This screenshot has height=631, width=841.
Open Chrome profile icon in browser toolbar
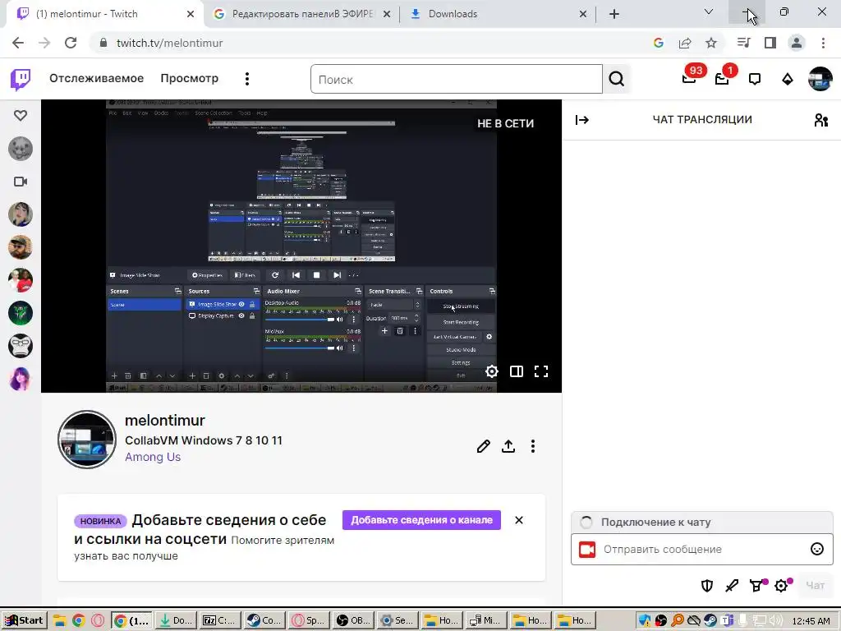point(797,43)
